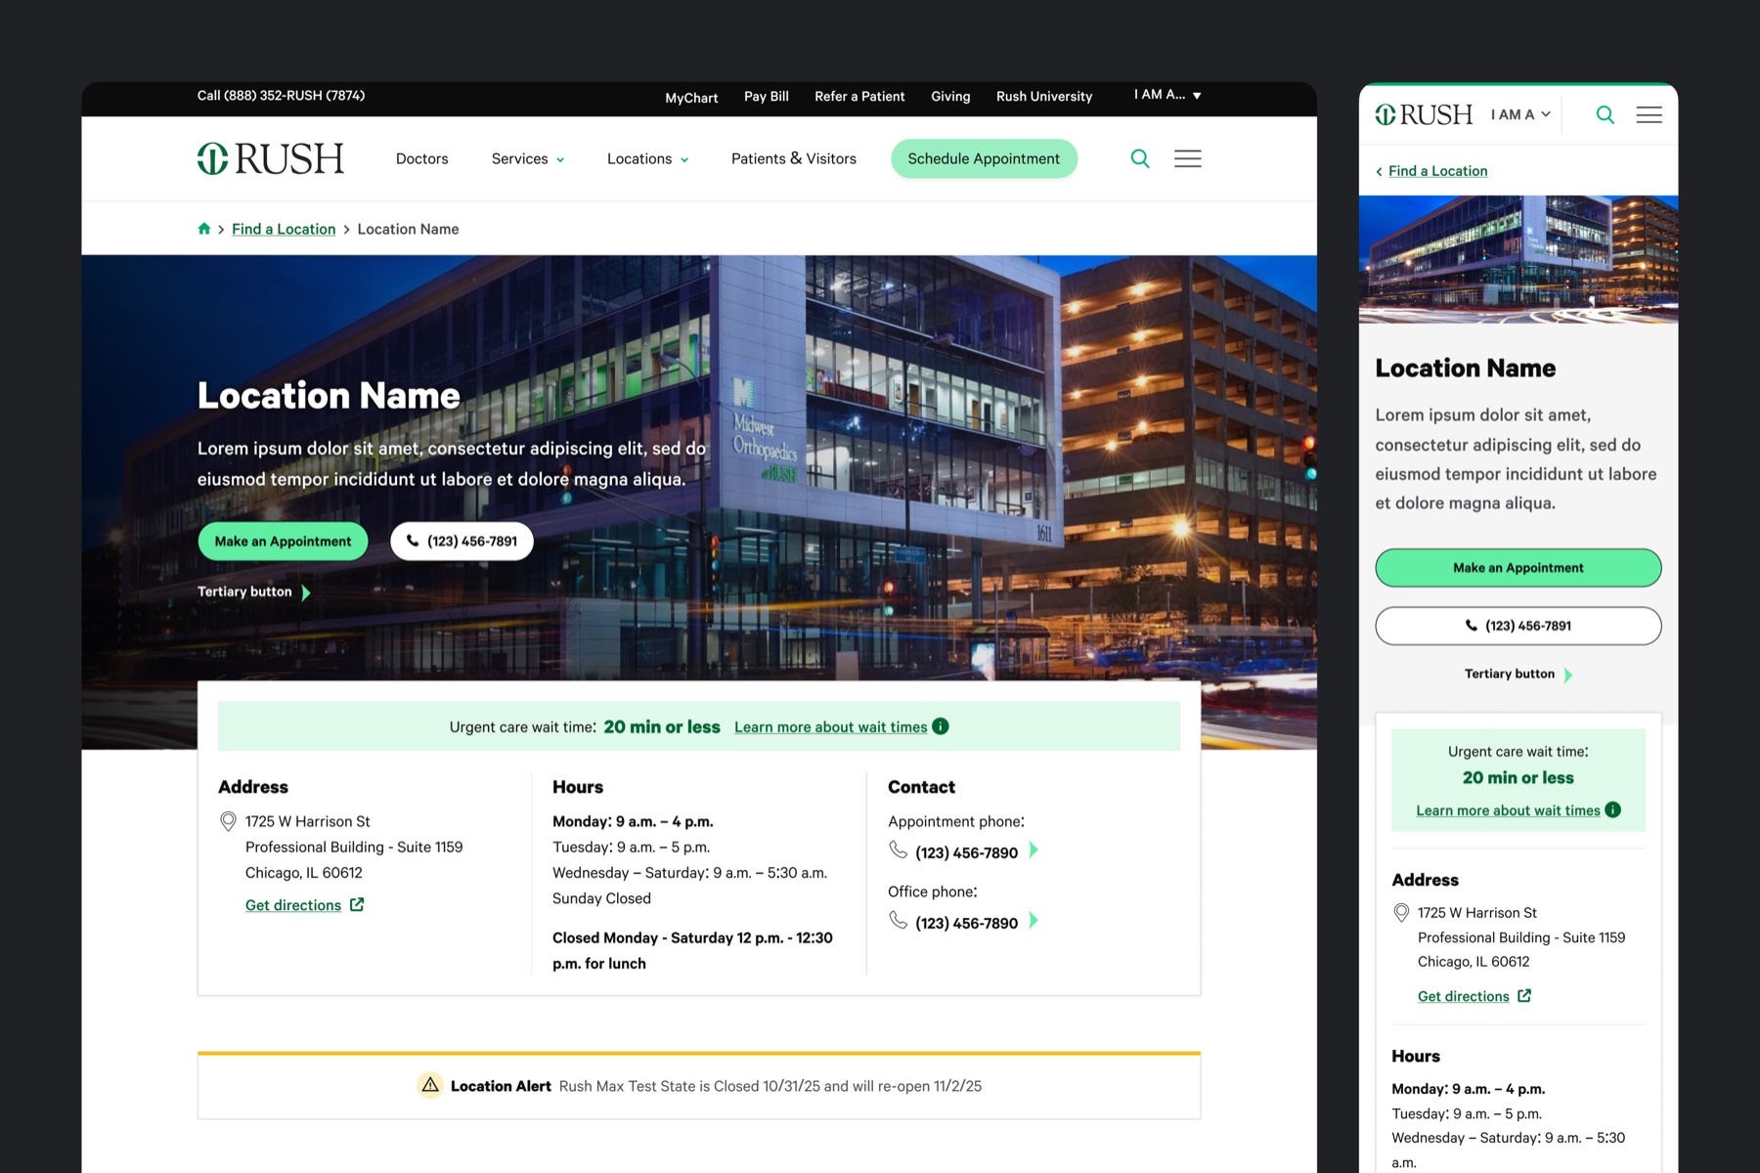Click the desktop search magnifier icon
1760x1173 pixels.
click(x=1140, y=158)
